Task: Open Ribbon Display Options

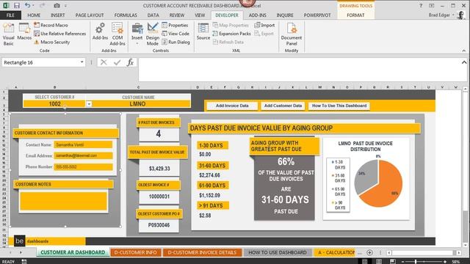Action: 432,5
